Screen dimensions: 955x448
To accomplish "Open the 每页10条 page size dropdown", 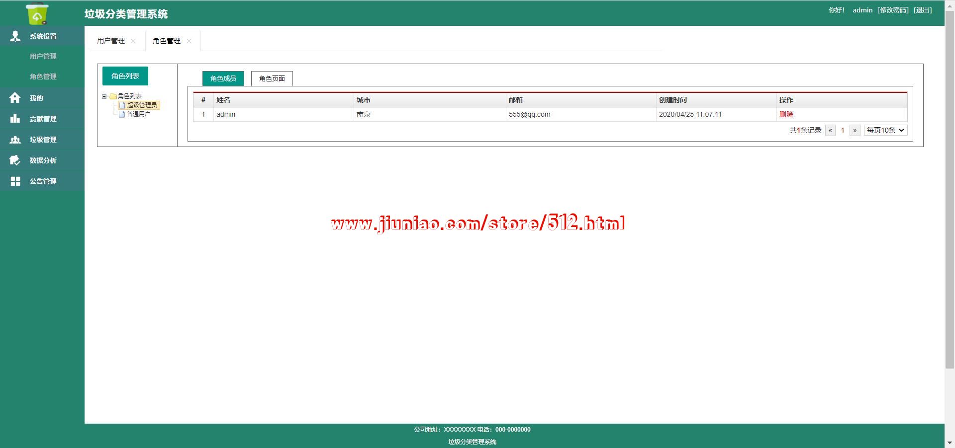I will click(x=885, y=130).
